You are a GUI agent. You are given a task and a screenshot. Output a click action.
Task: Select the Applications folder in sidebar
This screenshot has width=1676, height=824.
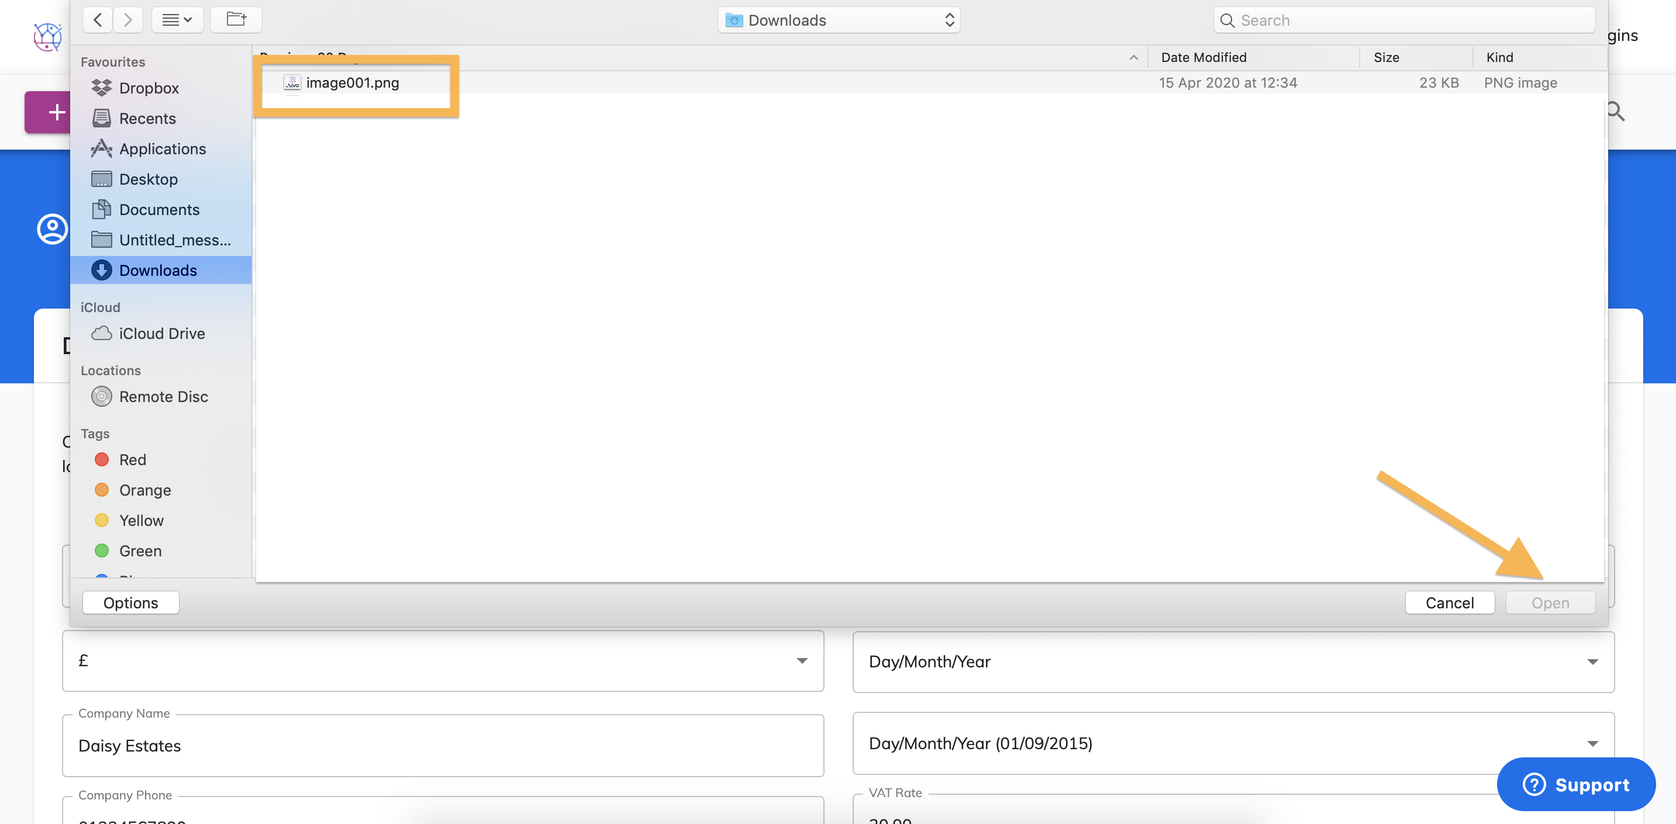(x=162, y=149)
